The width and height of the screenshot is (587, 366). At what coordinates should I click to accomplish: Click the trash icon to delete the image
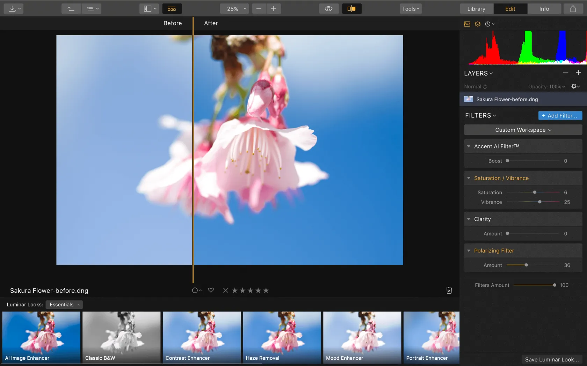[x=449, y=290]
